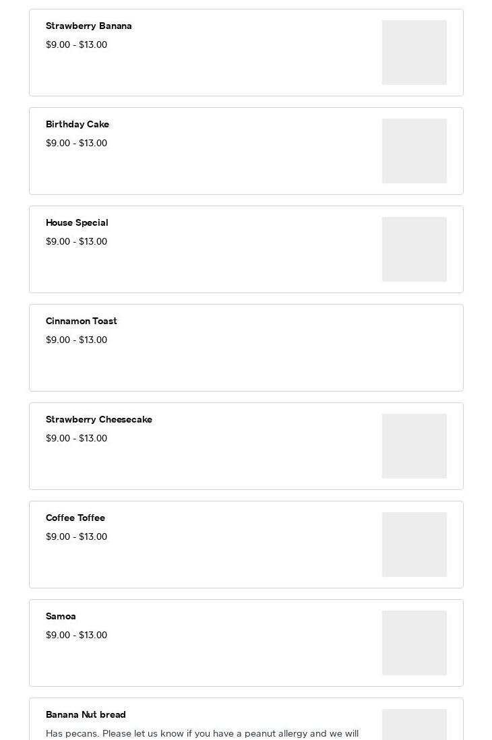The height and width of the screenshot is (740, 492).
Task: Click the Banana Nut bread pecans description
Action: click(202, 733)
